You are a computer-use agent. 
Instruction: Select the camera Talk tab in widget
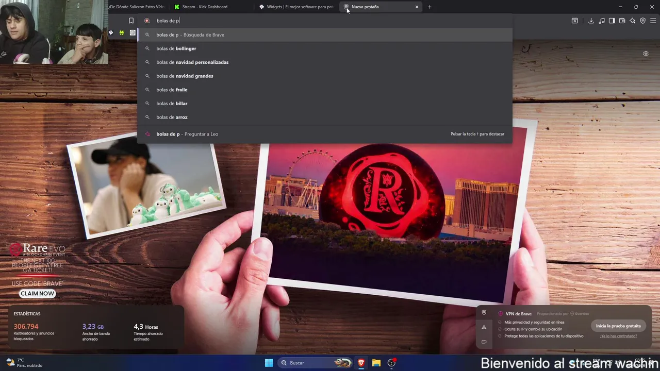[x=484, y=342]
